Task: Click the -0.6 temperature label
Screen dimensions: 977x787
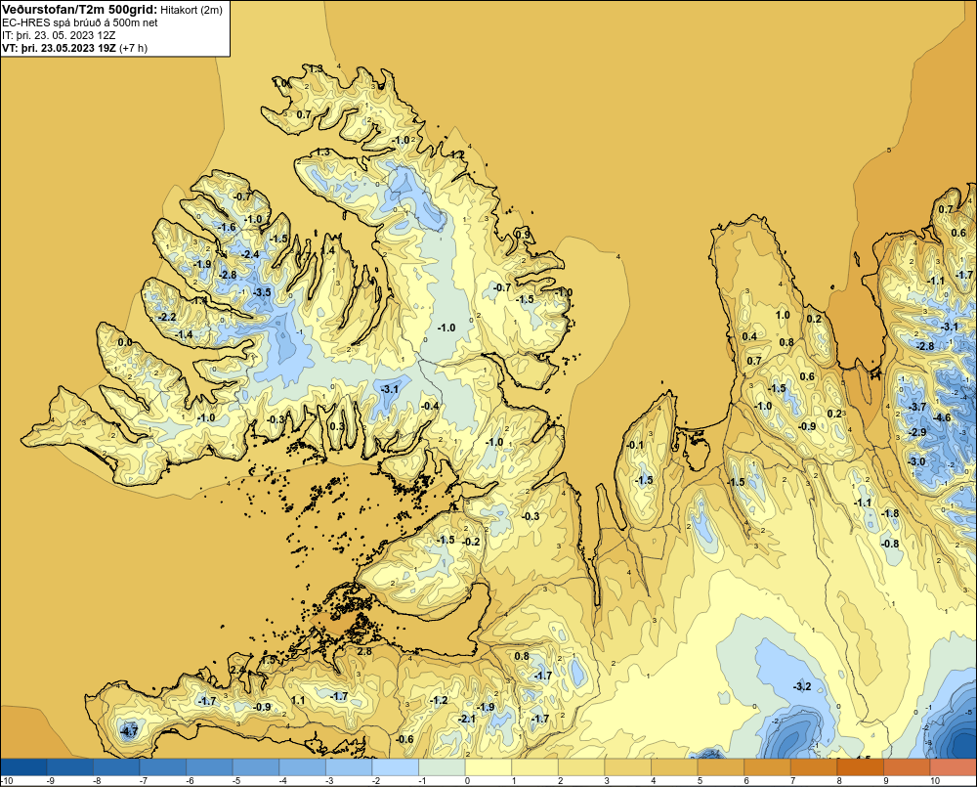Action: tap(404, 739)
